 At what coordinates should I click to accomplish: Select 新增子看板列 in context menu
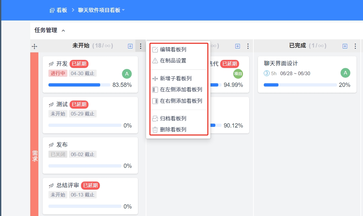click(176, 78)
